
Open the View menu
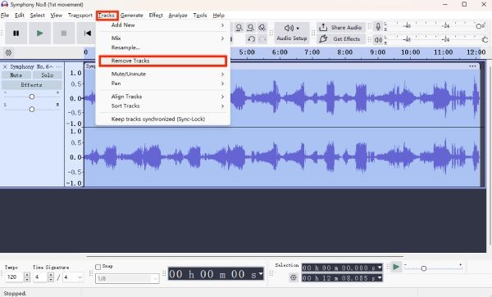[56, 15]
